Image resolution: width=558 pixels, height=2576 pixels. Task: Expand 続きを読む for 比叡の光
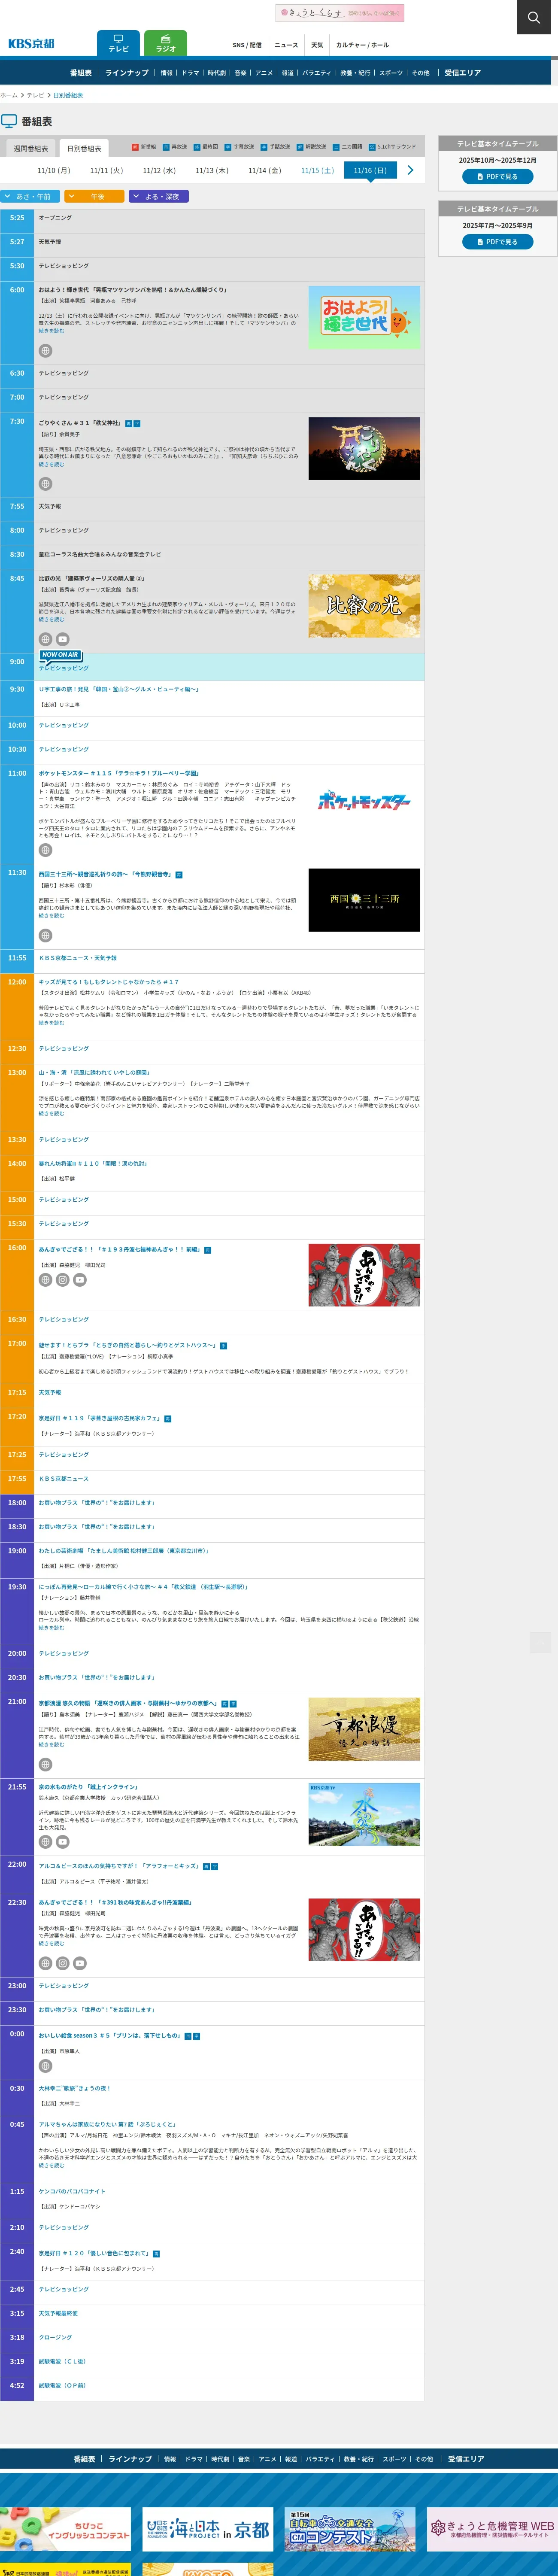pos(51,619)
